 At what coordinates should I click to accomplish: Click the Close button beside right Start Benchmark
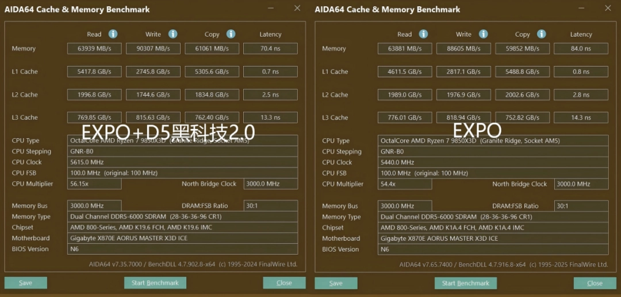(595, 283)
